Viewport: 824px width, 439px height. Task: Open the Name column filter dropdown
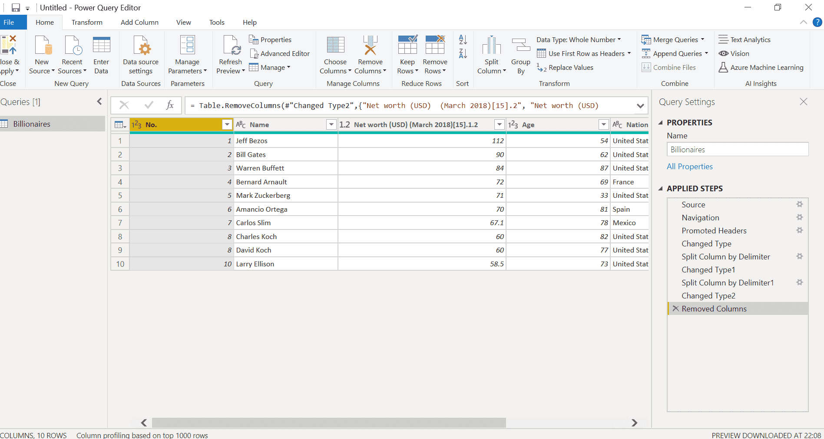(x=331, y=125)
